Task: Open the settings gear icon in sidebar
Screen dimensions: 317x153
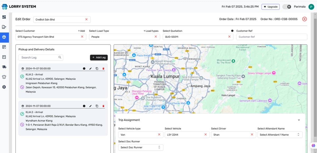Action: coord(4,87)
